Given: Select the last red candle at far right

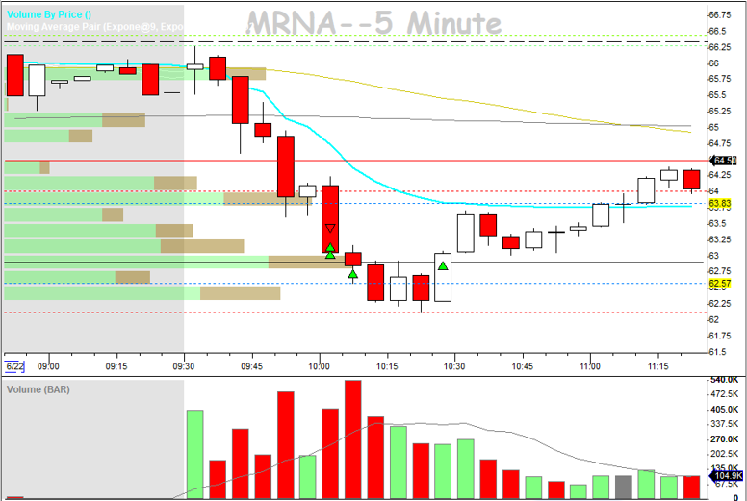Looking at the screenshot, I should click(691, 179).
